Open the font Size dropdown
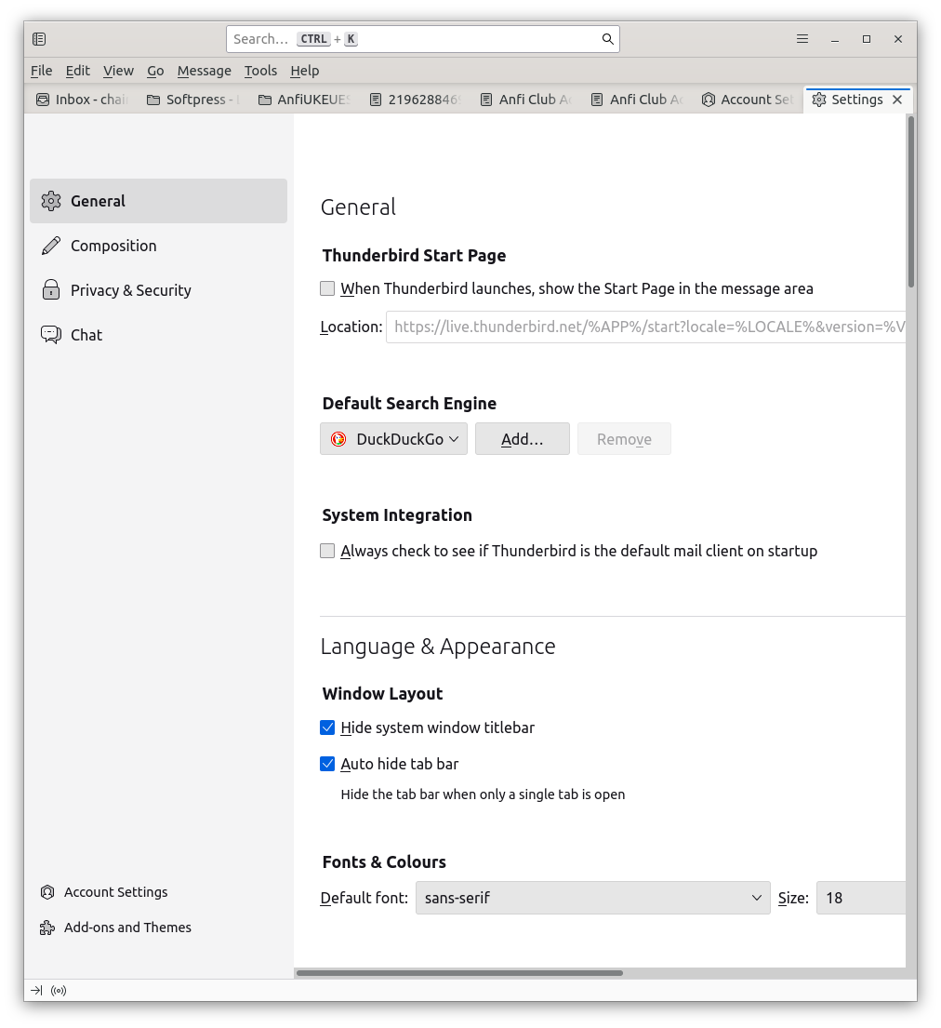 [x=860, y=898]
